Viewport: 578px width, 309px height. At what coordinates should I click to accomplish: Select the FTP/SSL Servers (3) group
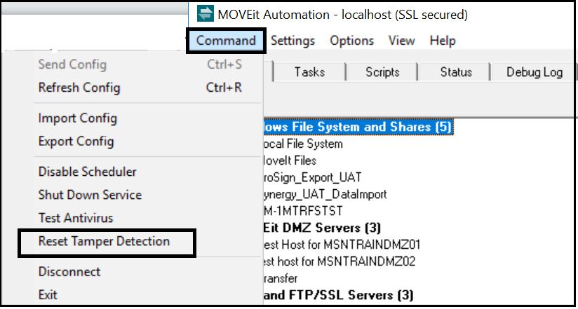click(x=338, y=295)
